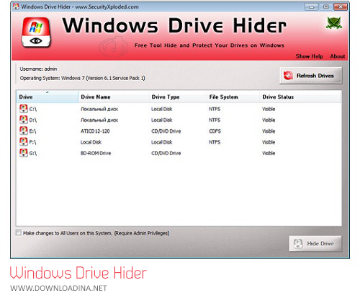Click the Operating System info text
The image size is (360, 293).
coord(83,78)
